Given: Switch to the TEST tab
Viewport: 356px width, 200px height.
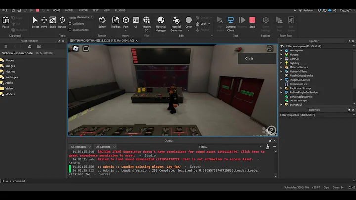Looking at the screenshot, I should tap(95, 10).
